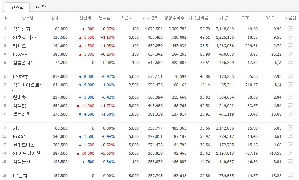This screenshot has height=180, width=299.
Task: Open 삼성전자 stock page link
Action: pos(22,29)
